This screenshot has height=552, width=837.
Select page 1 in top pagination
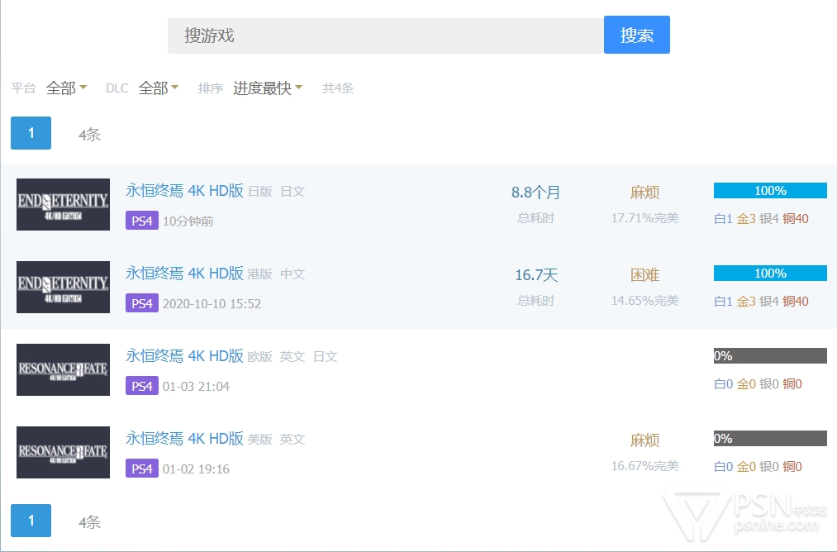(31, 133)
